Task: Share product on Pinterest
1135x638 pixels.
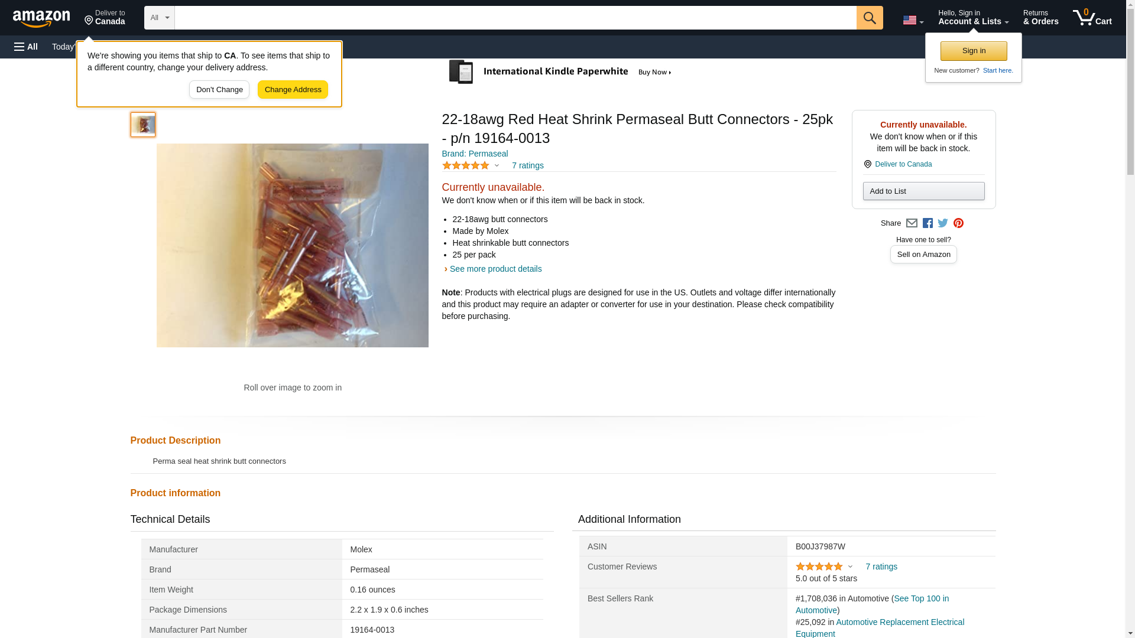Action: 958,223
